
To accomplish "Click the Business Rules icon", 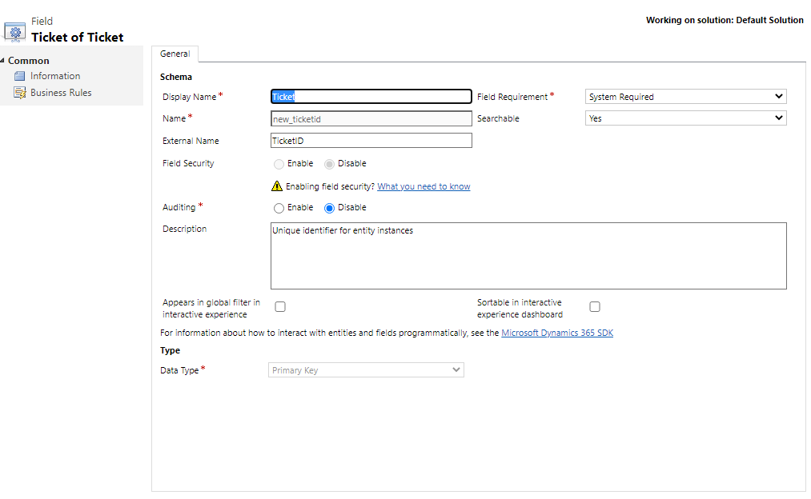I will [19, 93].
